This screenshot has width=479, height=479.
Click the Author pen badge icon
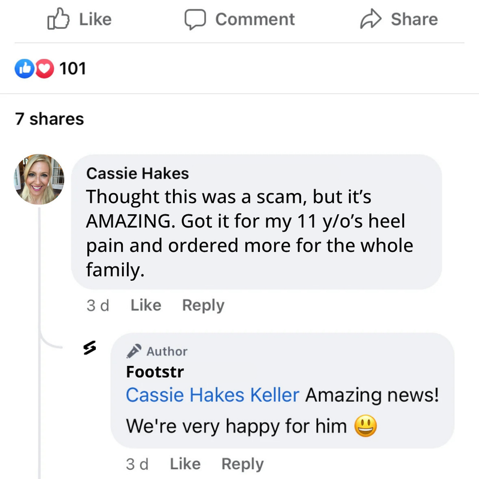(x=134, y=351)
